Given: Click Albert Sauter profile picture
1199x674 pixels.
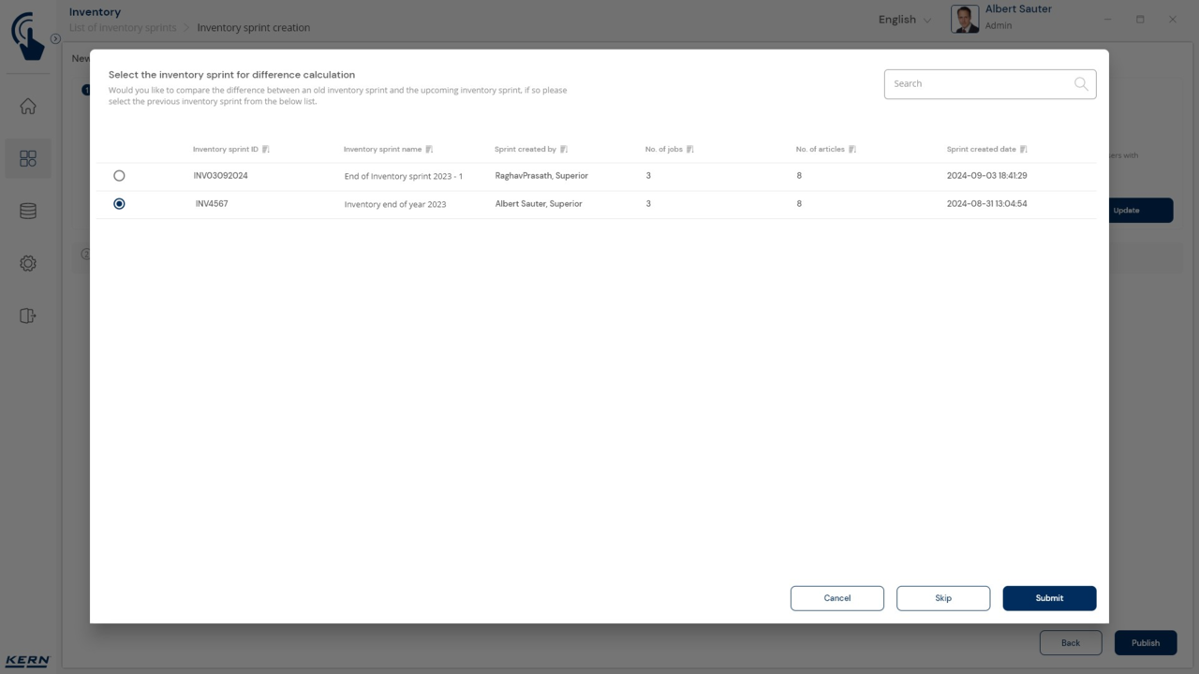Looking at the screenshot, I should click(x=965, y=19).
